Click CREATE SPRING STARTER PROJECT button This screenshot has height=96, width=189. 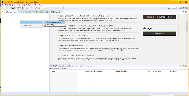(x=159, y=17)
